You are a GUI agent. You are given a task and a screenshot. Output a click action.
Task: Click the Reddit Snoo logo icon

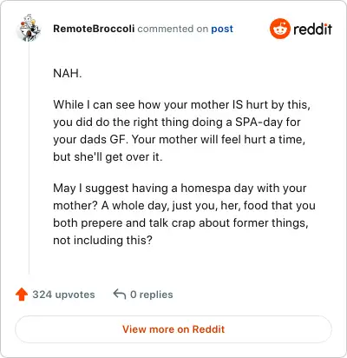279,29
